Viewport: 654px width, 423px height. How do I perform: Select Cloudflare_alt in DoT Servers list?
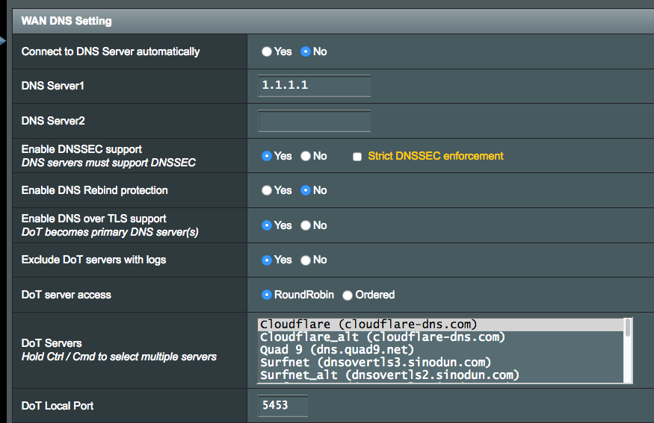coord(382,337)
